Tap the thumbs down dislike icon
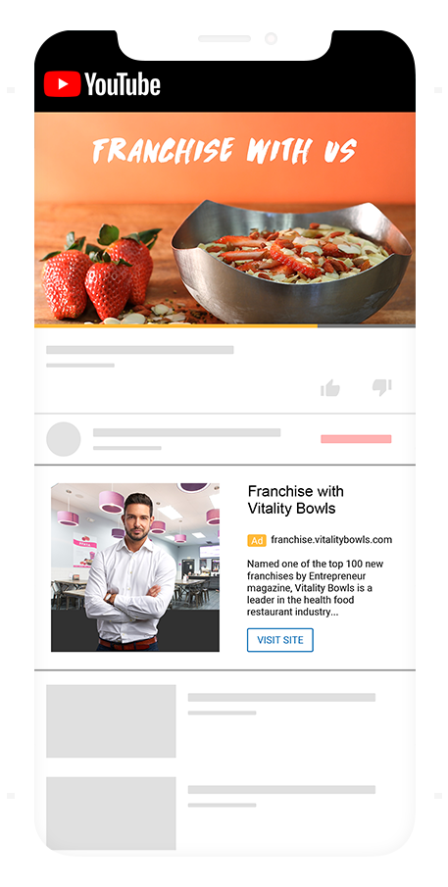This screenshot has height=887, width=448. tap(381, 387)
